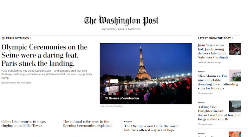Image resolution: width=248 pixels, height=137 pixels.
Task: Open The Washington Post logo homepage link
Action: click(x=121, y=21)
